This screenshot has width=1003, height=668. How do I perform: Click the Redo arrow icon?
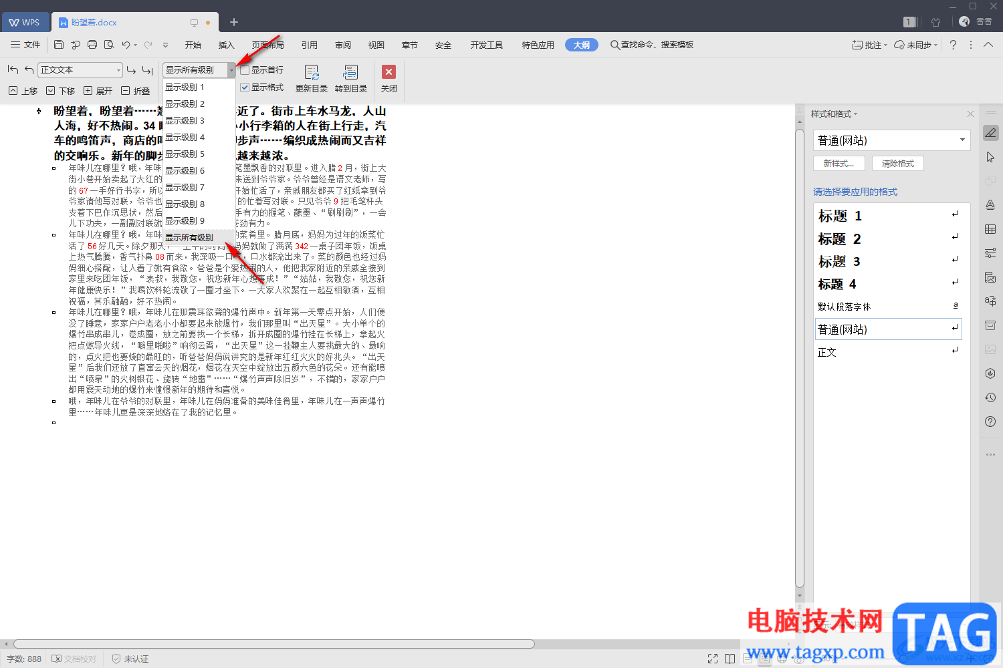pyautogui.click(x=148, y=45)
